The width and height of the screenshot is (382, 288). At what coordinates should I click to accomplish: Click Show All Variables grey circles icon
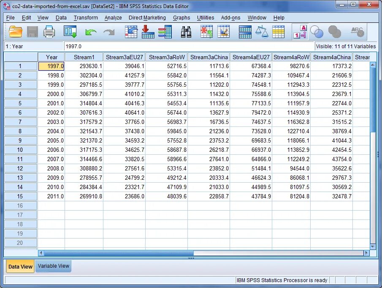tap(334, 32)
